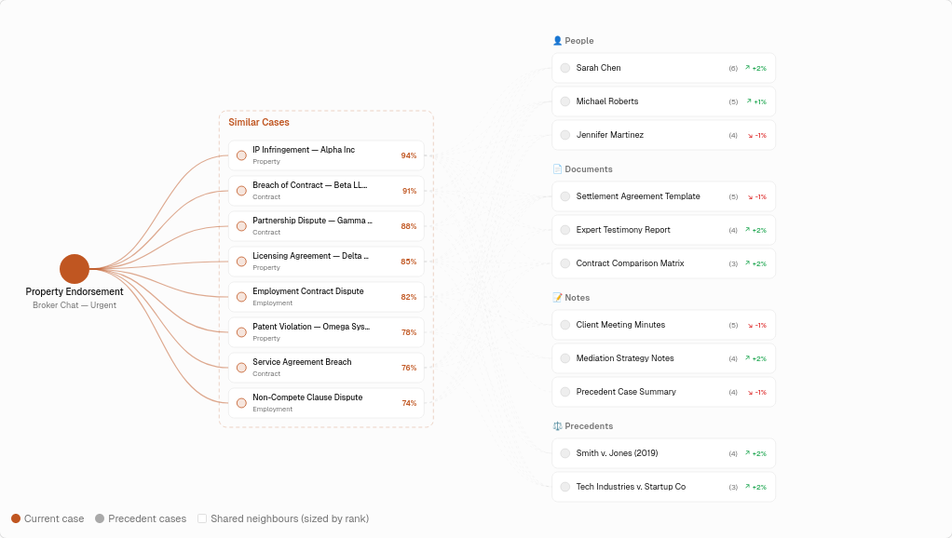Click the node icon beside Non-Compete Clause Dispute
The width and height of the screenshot is (952, 538).
pyautogui.click(x=241, y=402)
